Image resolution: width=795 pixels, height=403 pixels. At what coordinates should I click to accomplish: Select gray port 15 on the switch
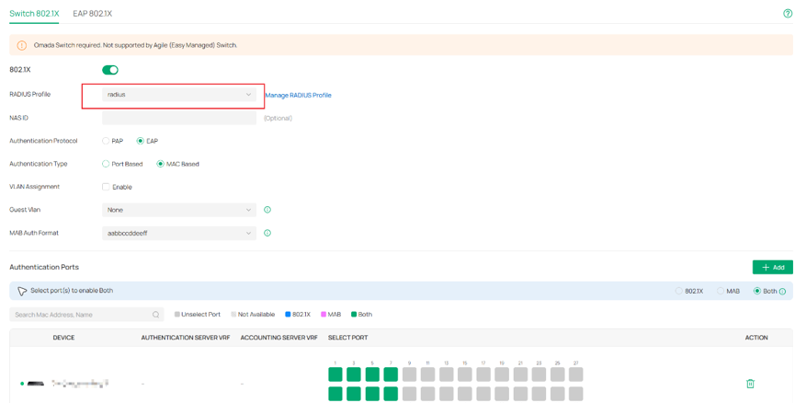coord(464,374)
